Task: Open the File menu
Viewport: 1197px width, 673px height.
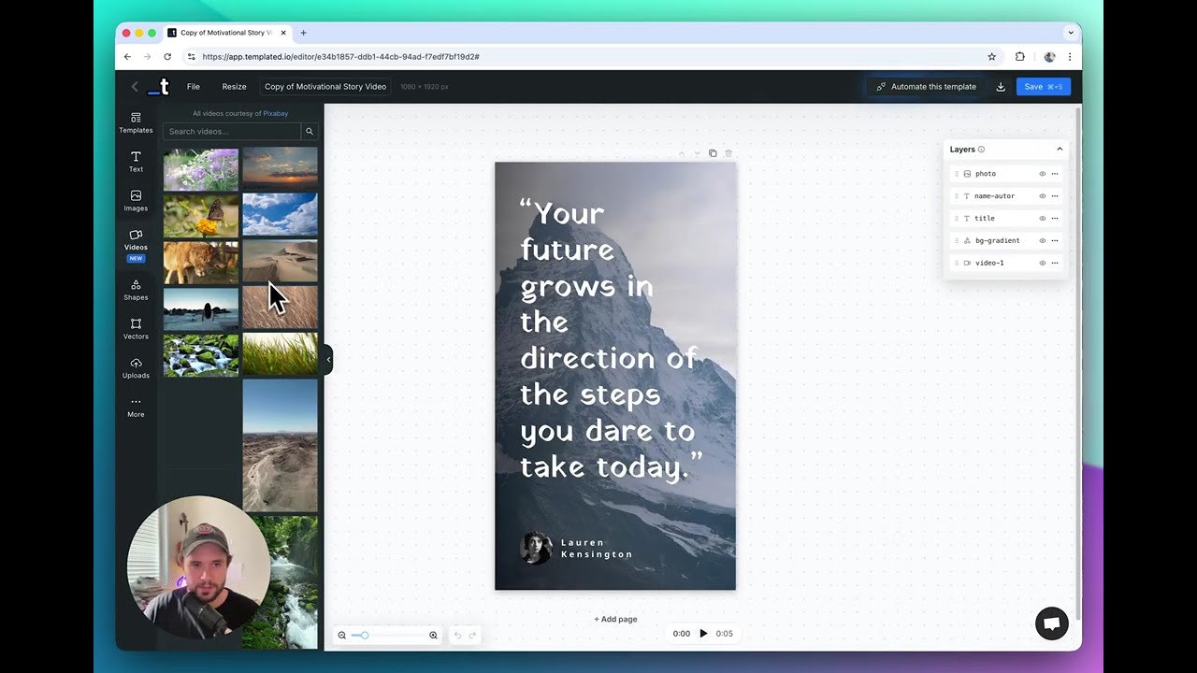Action: point(193,86)
